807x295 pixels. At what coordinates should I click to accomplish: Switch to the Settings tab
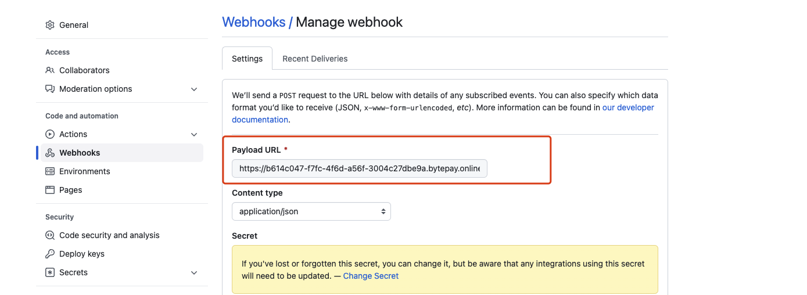click(x=248, y=59)
